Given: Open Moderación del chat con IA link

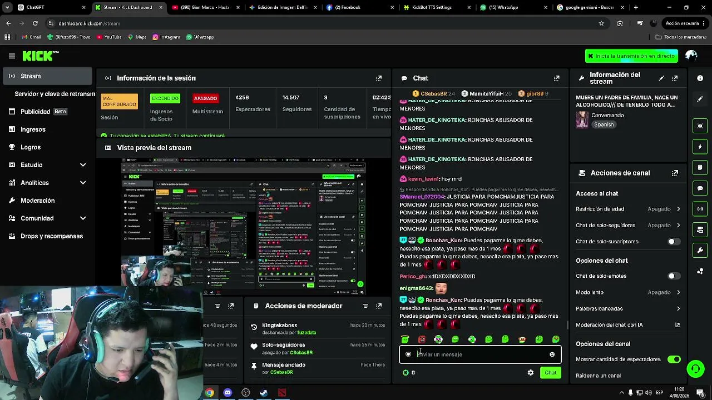Looking at the screenshot, I should point(628,325).
